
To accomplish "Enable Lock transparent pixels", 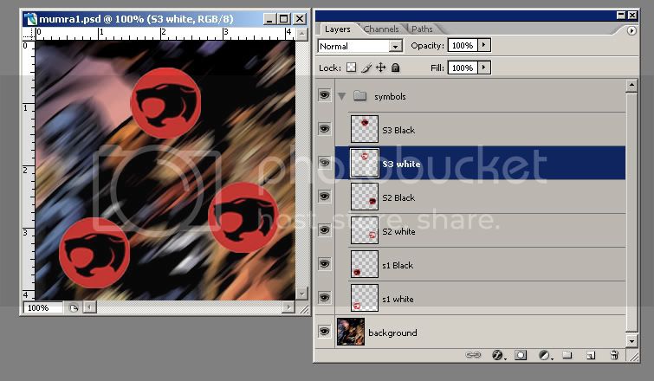I will (352, 68).
